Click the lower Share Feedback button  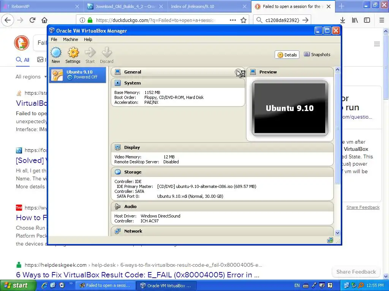tap(356, 272)
